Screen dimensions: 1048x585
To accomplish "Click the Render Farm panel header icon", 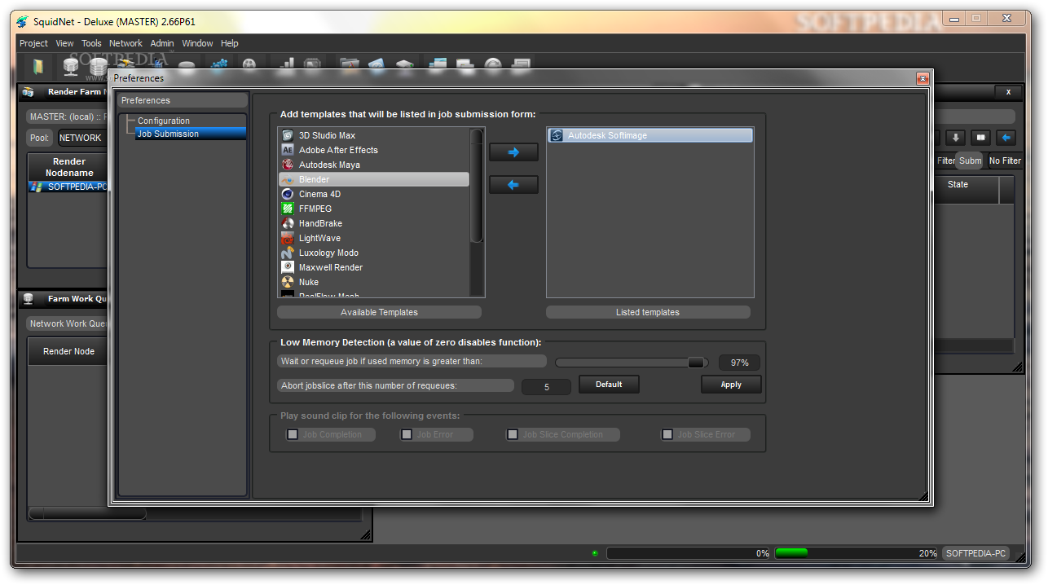I will 29,92.
